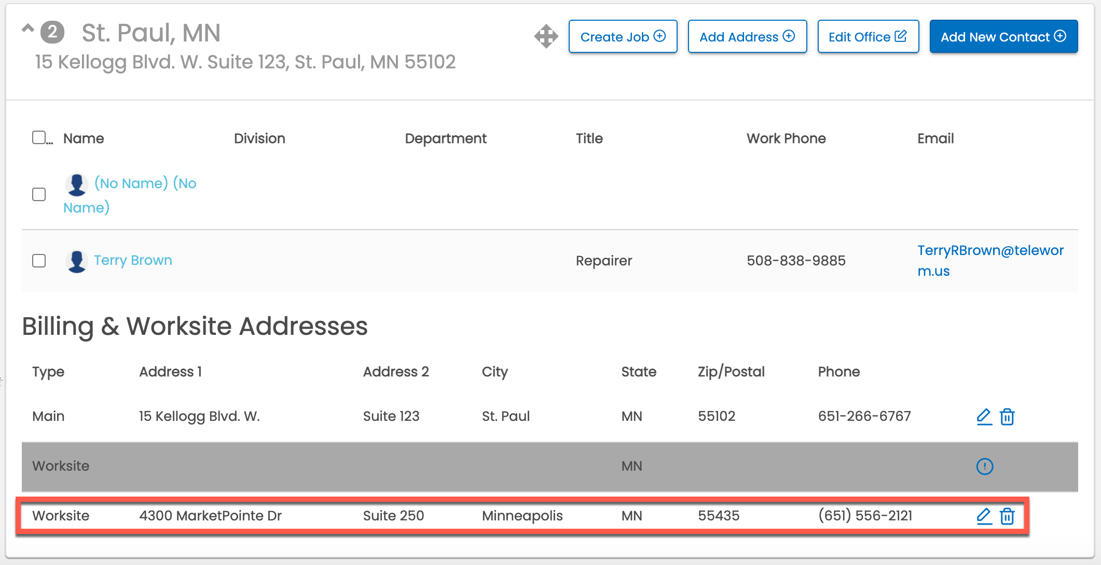Click the Repairer title cell

(x=604, y=260)
